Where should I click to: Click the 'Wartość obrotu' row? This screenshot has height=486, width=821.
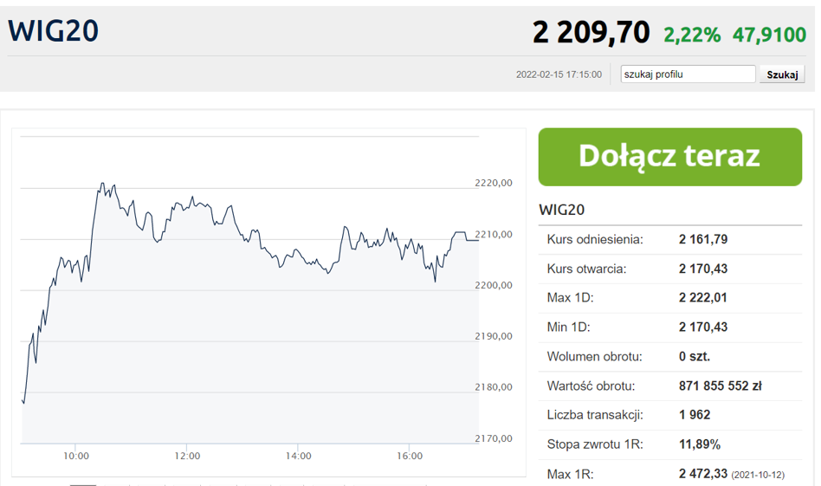(x=670, y=386)
